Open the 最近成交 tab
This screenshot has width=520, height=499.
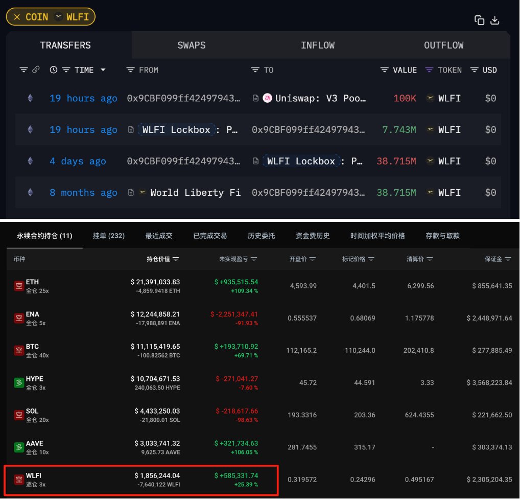point(159,236)
